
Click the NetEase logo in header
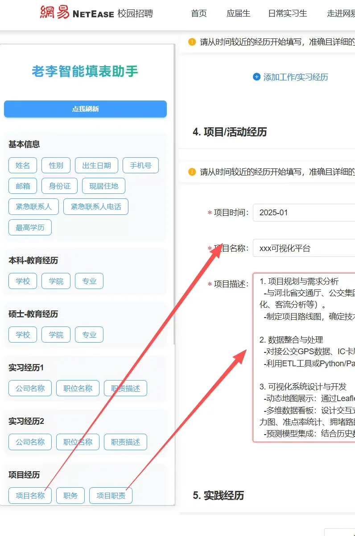(77, 13)
